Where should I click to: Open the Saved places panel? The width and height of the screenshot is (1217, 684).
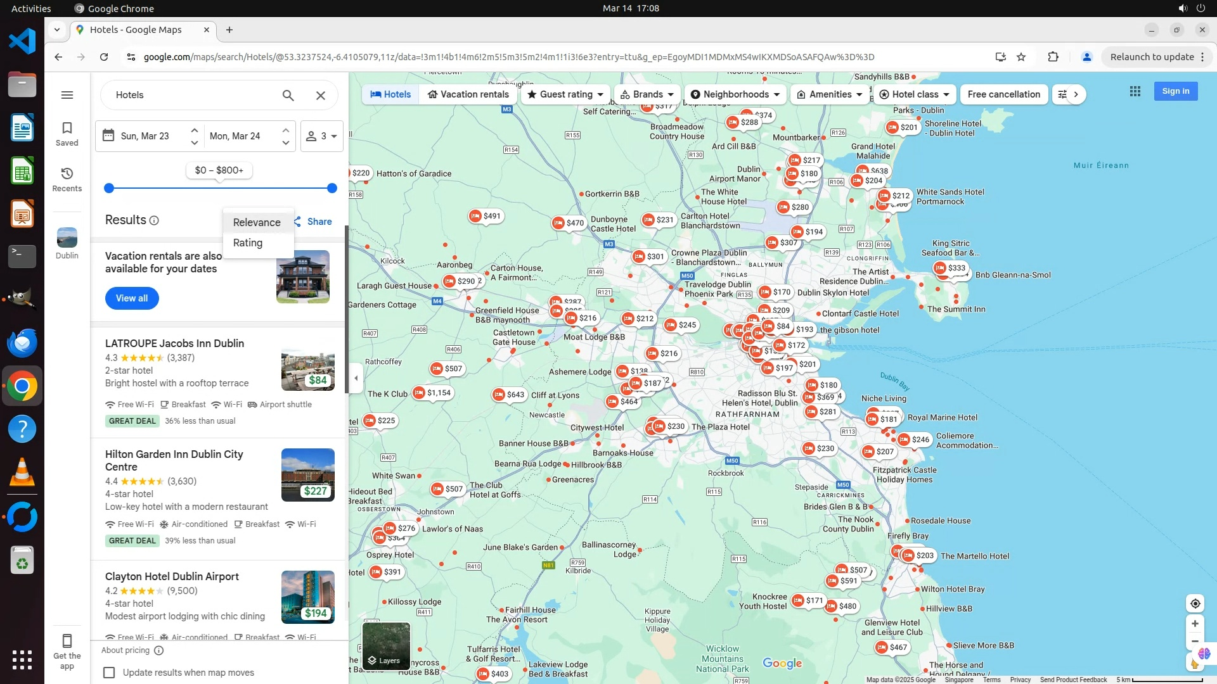pos(67,134)
